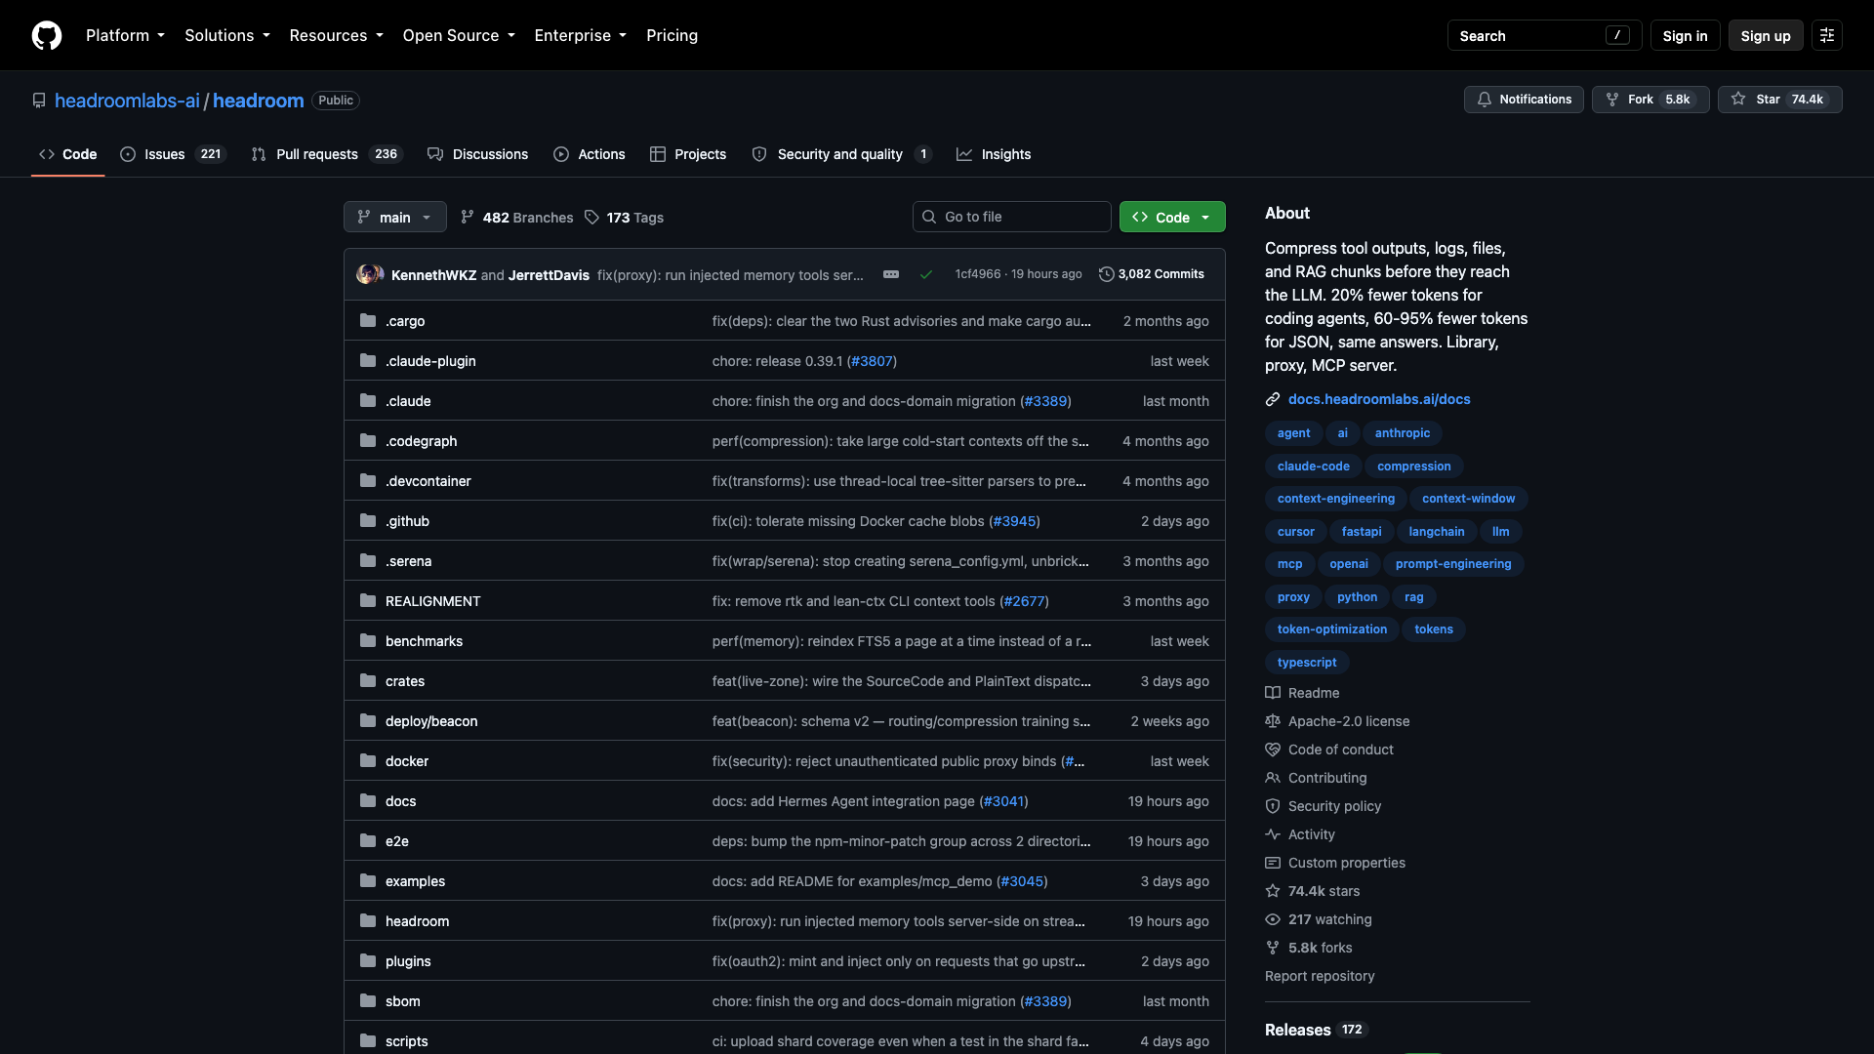Click the Sign in button
The height and width of the screenshot is (1054, 1874).
tap(1685, 35)
